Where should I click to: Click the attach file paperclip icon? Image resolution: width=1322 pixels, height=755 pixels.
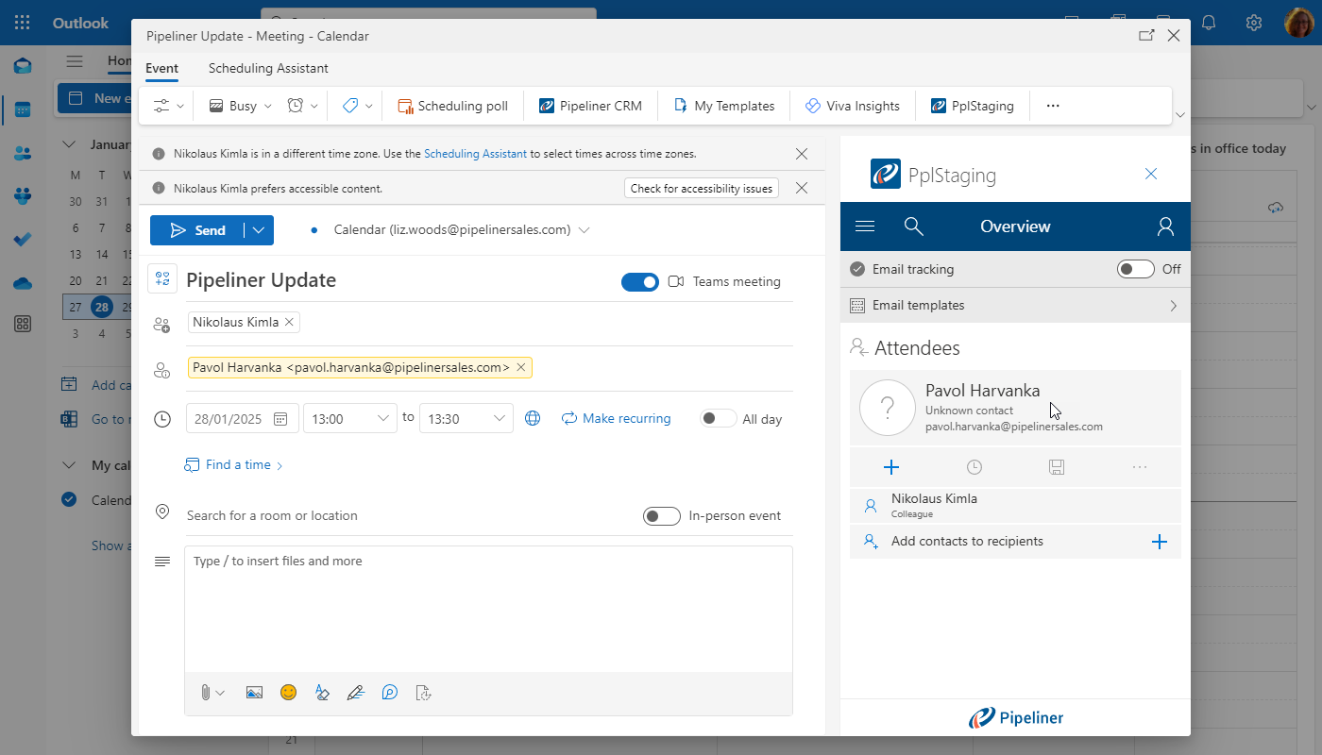205,693
